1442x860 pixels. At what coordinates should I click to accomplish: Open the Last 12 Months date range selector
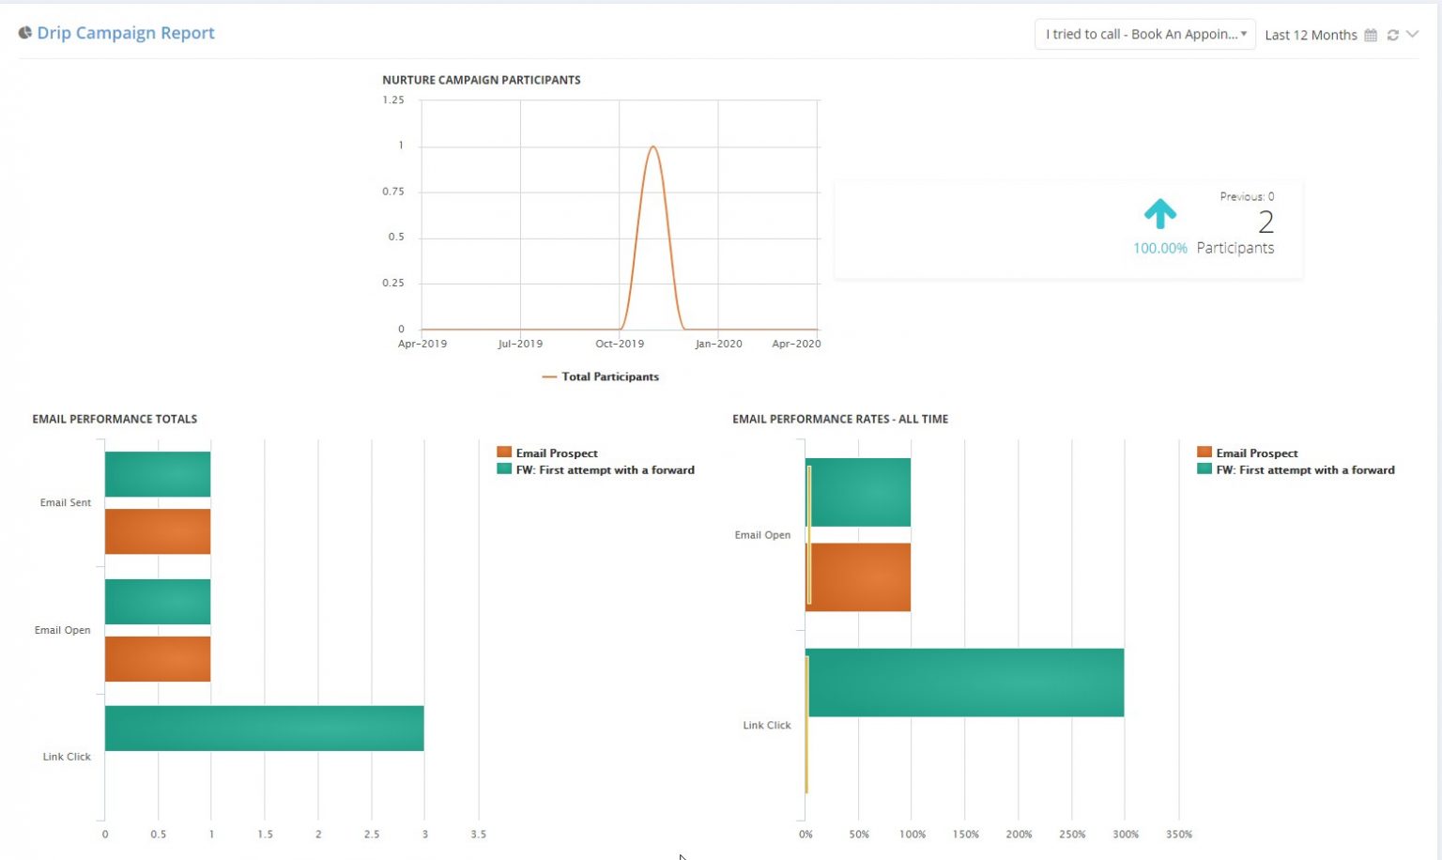pos(1311,35)
